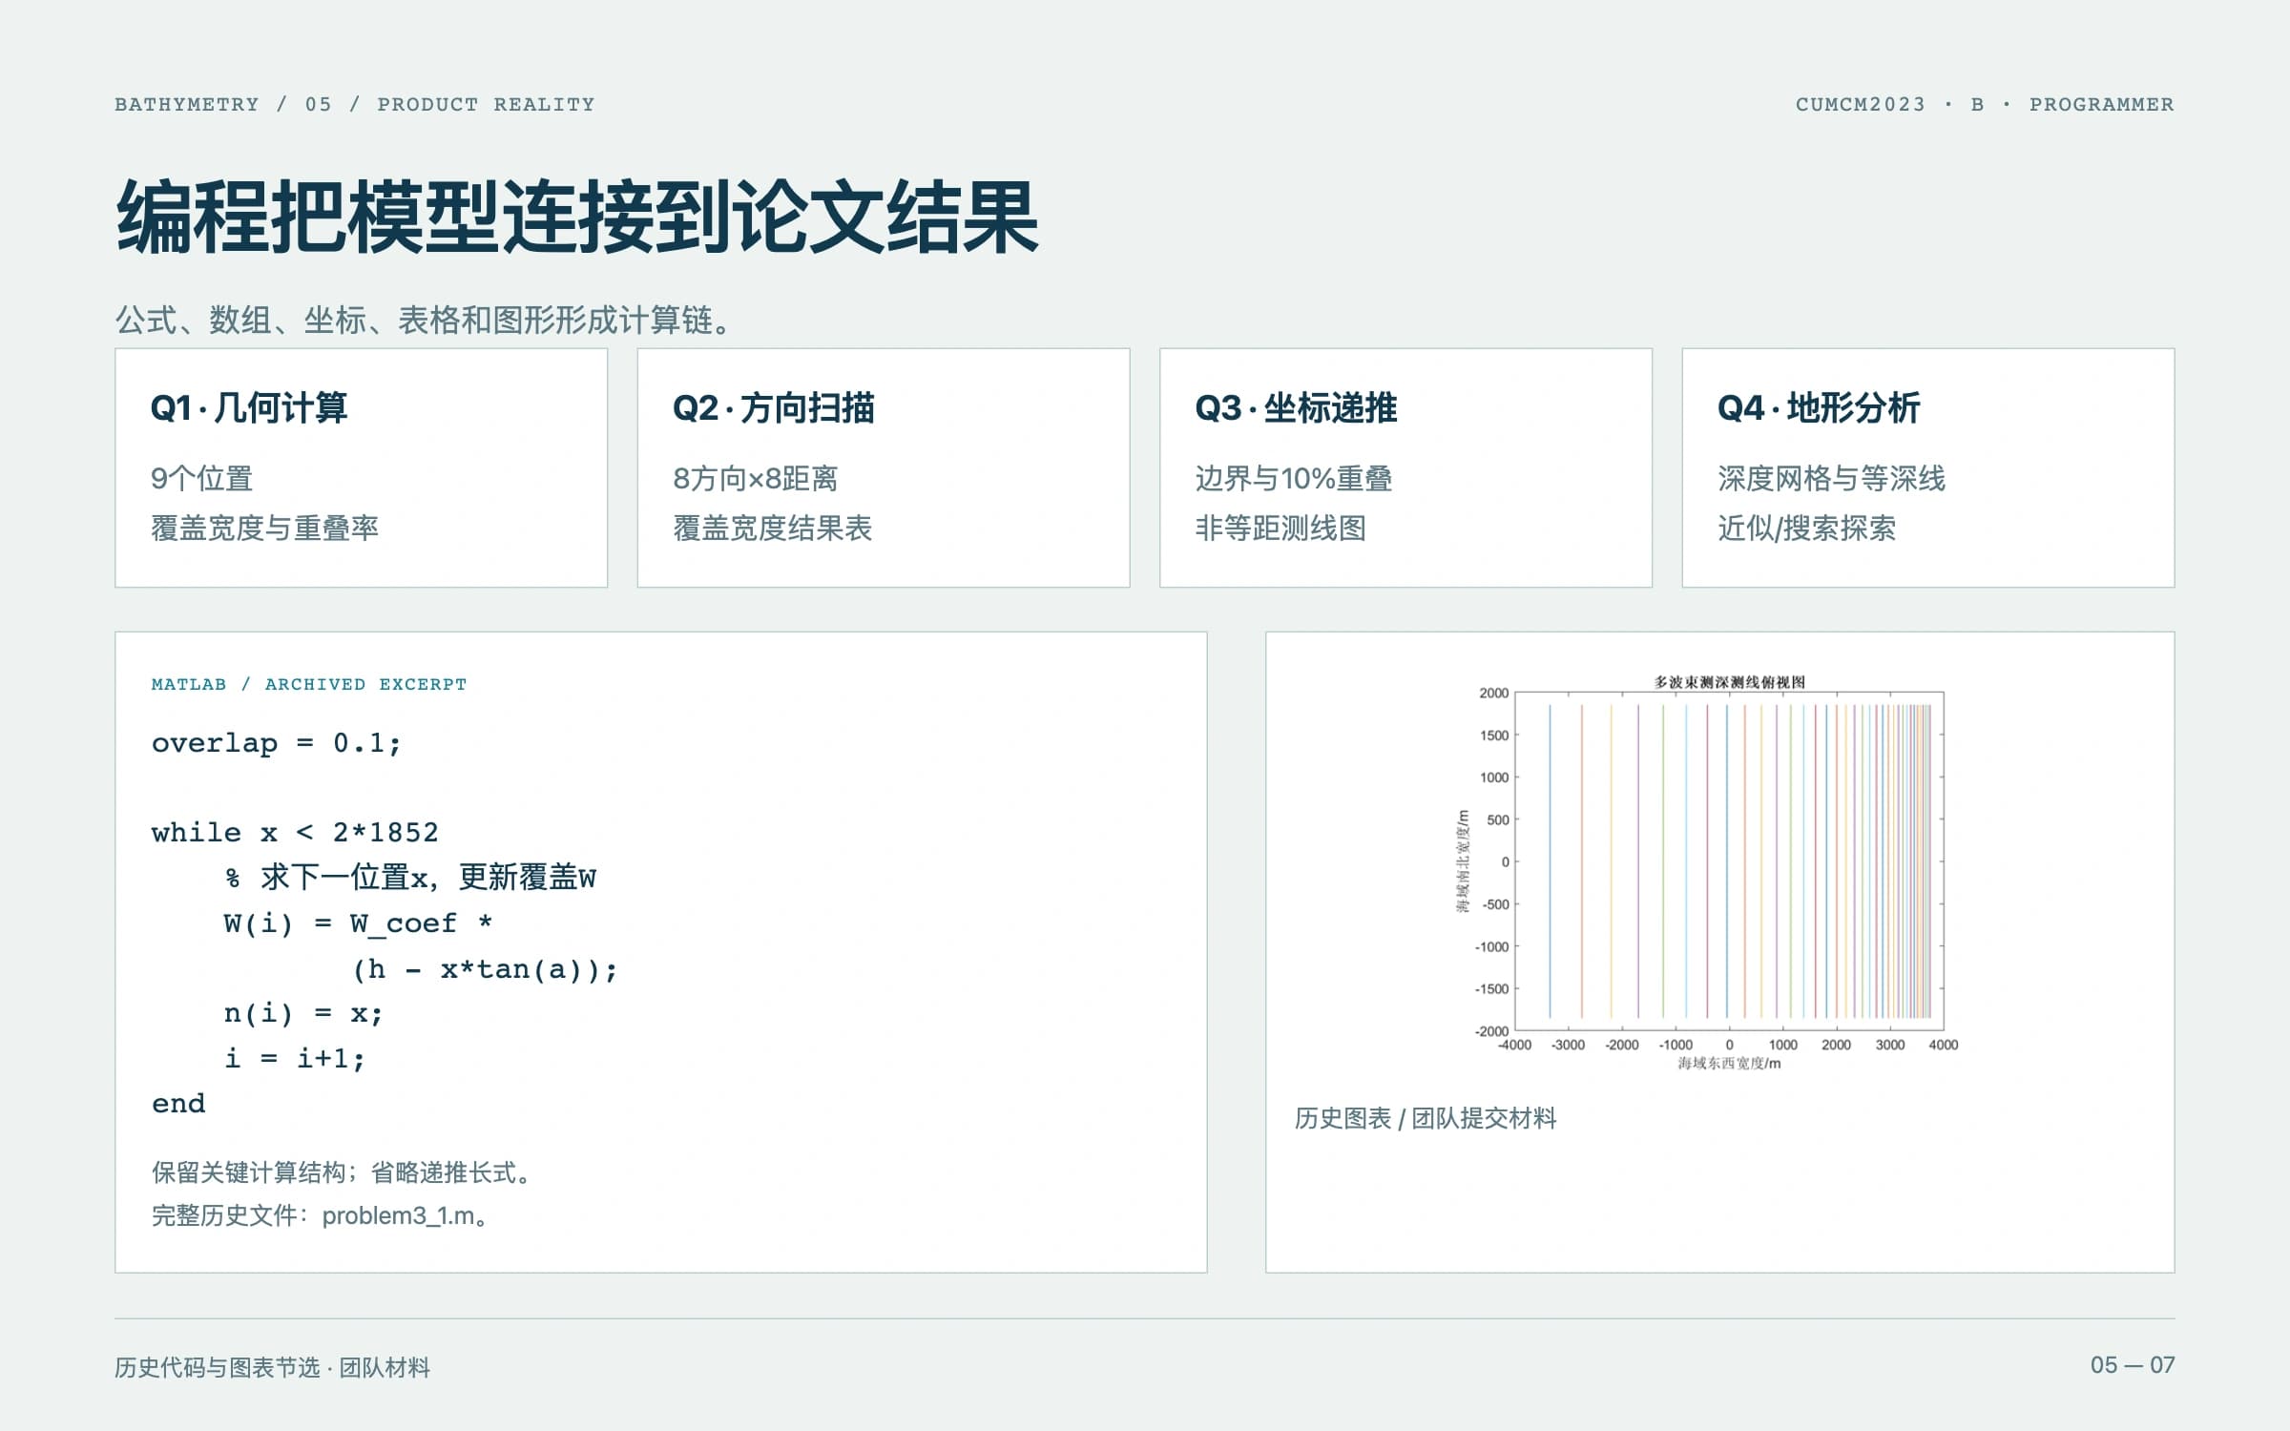Click the code line overlap = 0.1;
Viewport: 2290px width, 1431px height.
coord(277,742)
